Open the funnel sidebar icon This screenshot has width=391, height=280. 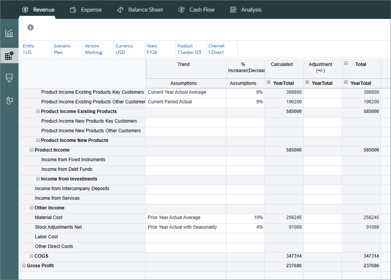tap(9, 78)
